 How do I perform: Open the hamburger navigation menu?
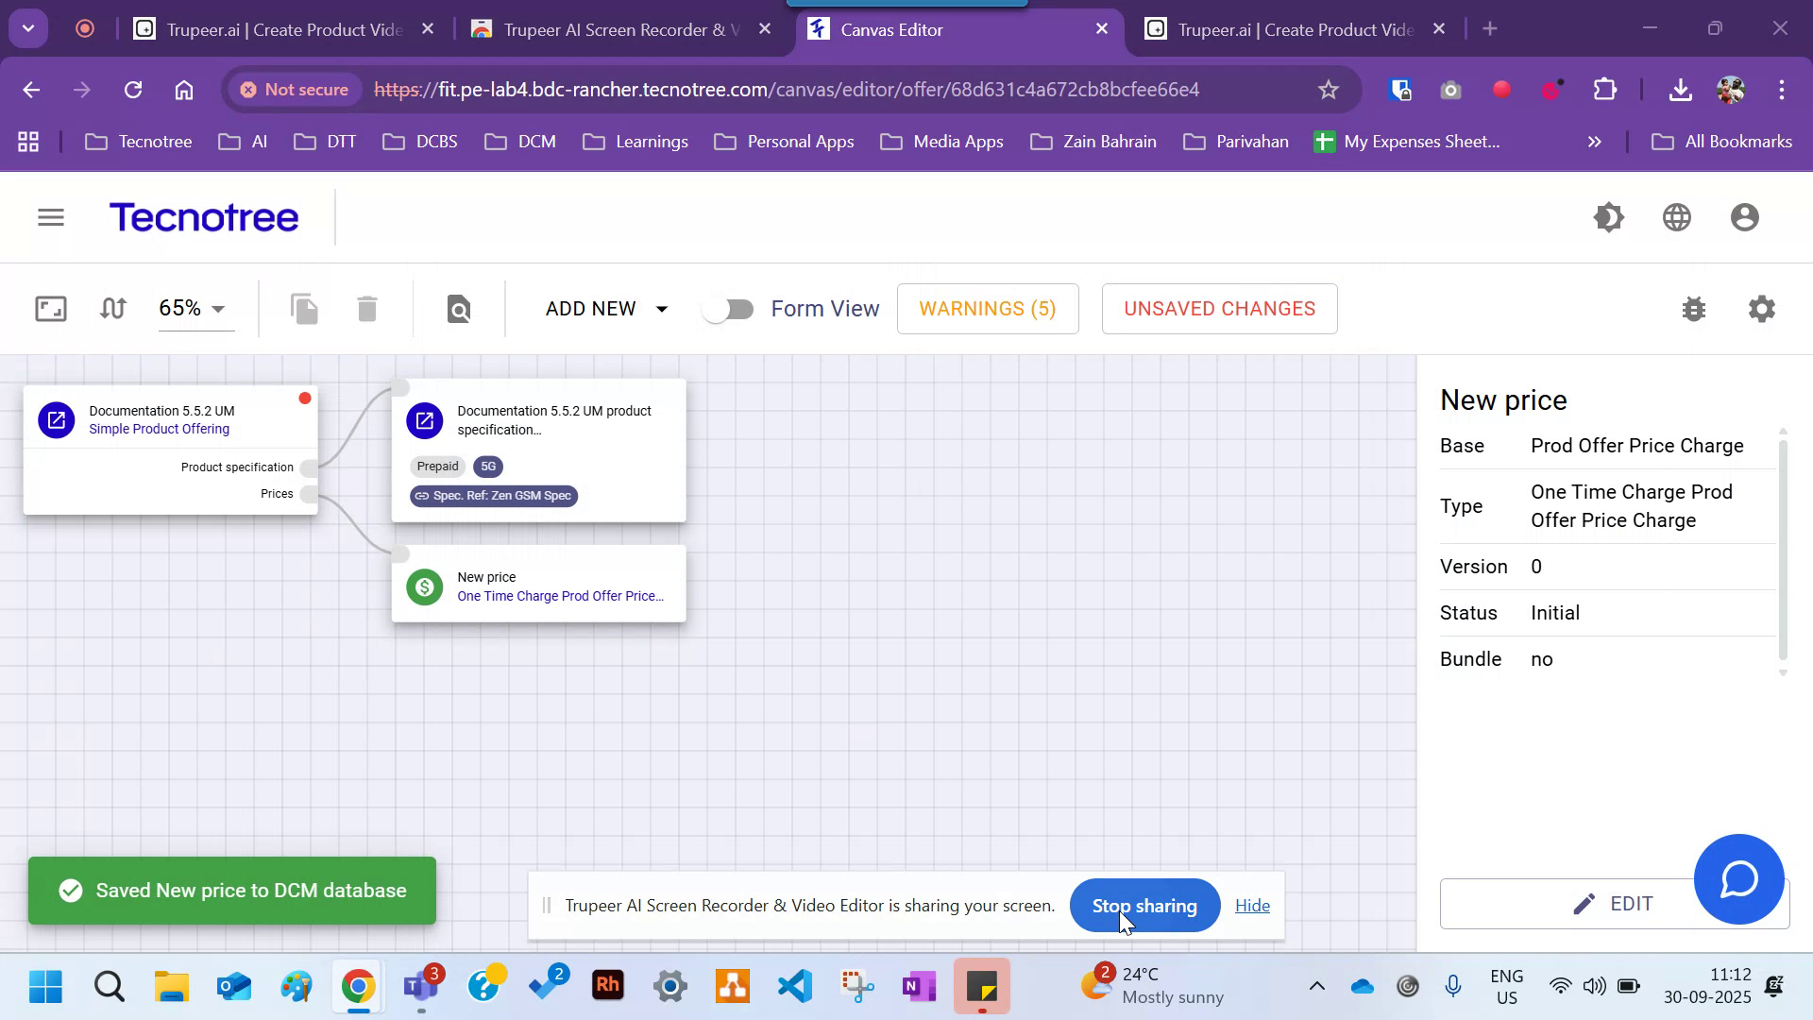coord(50,216)
